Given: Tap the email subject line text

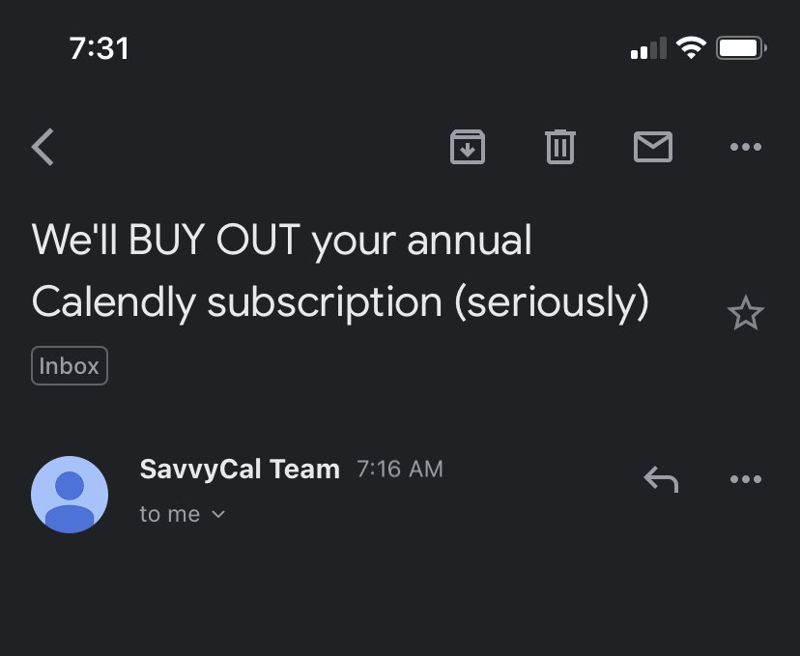Looking at the screenshot, I should [338, 271].
